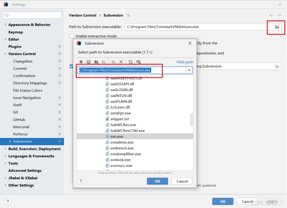Expand Build, Execution, Deployment
This screenshot has height=208, width=287.
point(5,149)
